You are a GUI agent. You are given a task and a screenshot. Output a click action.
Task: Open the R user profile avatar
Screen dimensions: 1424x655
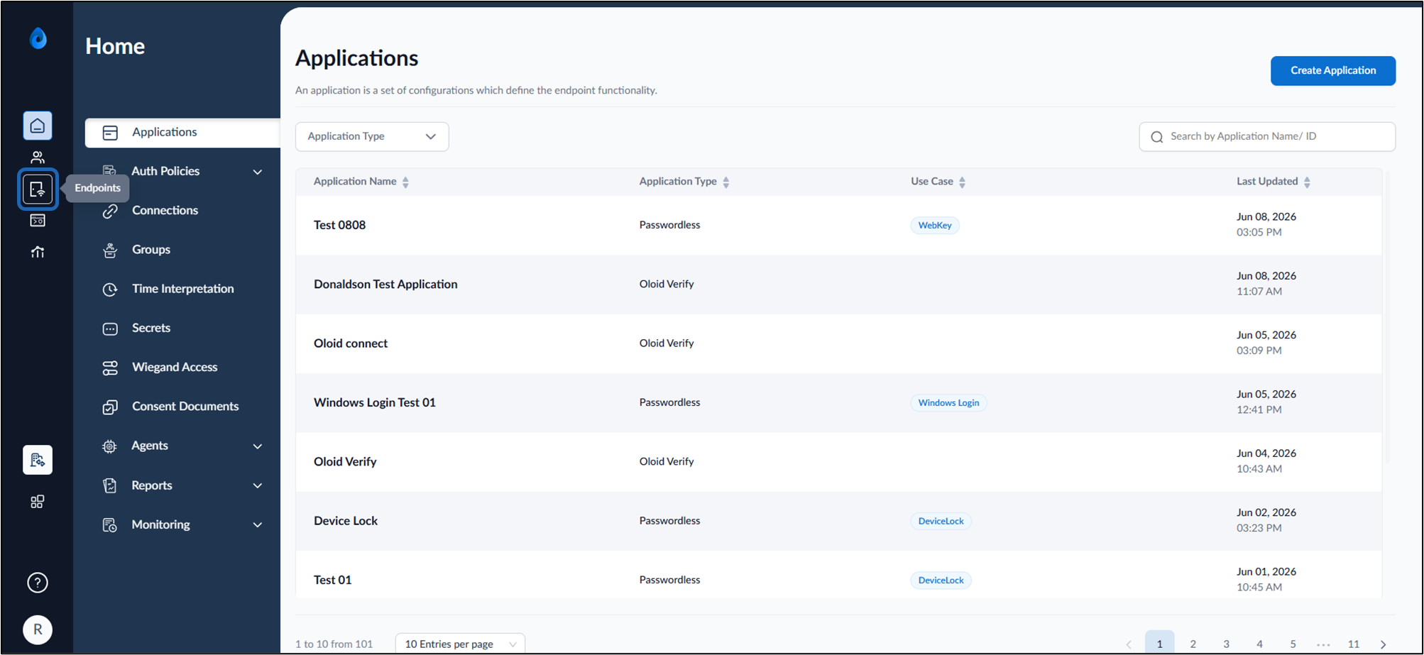[x=38, y=629]
